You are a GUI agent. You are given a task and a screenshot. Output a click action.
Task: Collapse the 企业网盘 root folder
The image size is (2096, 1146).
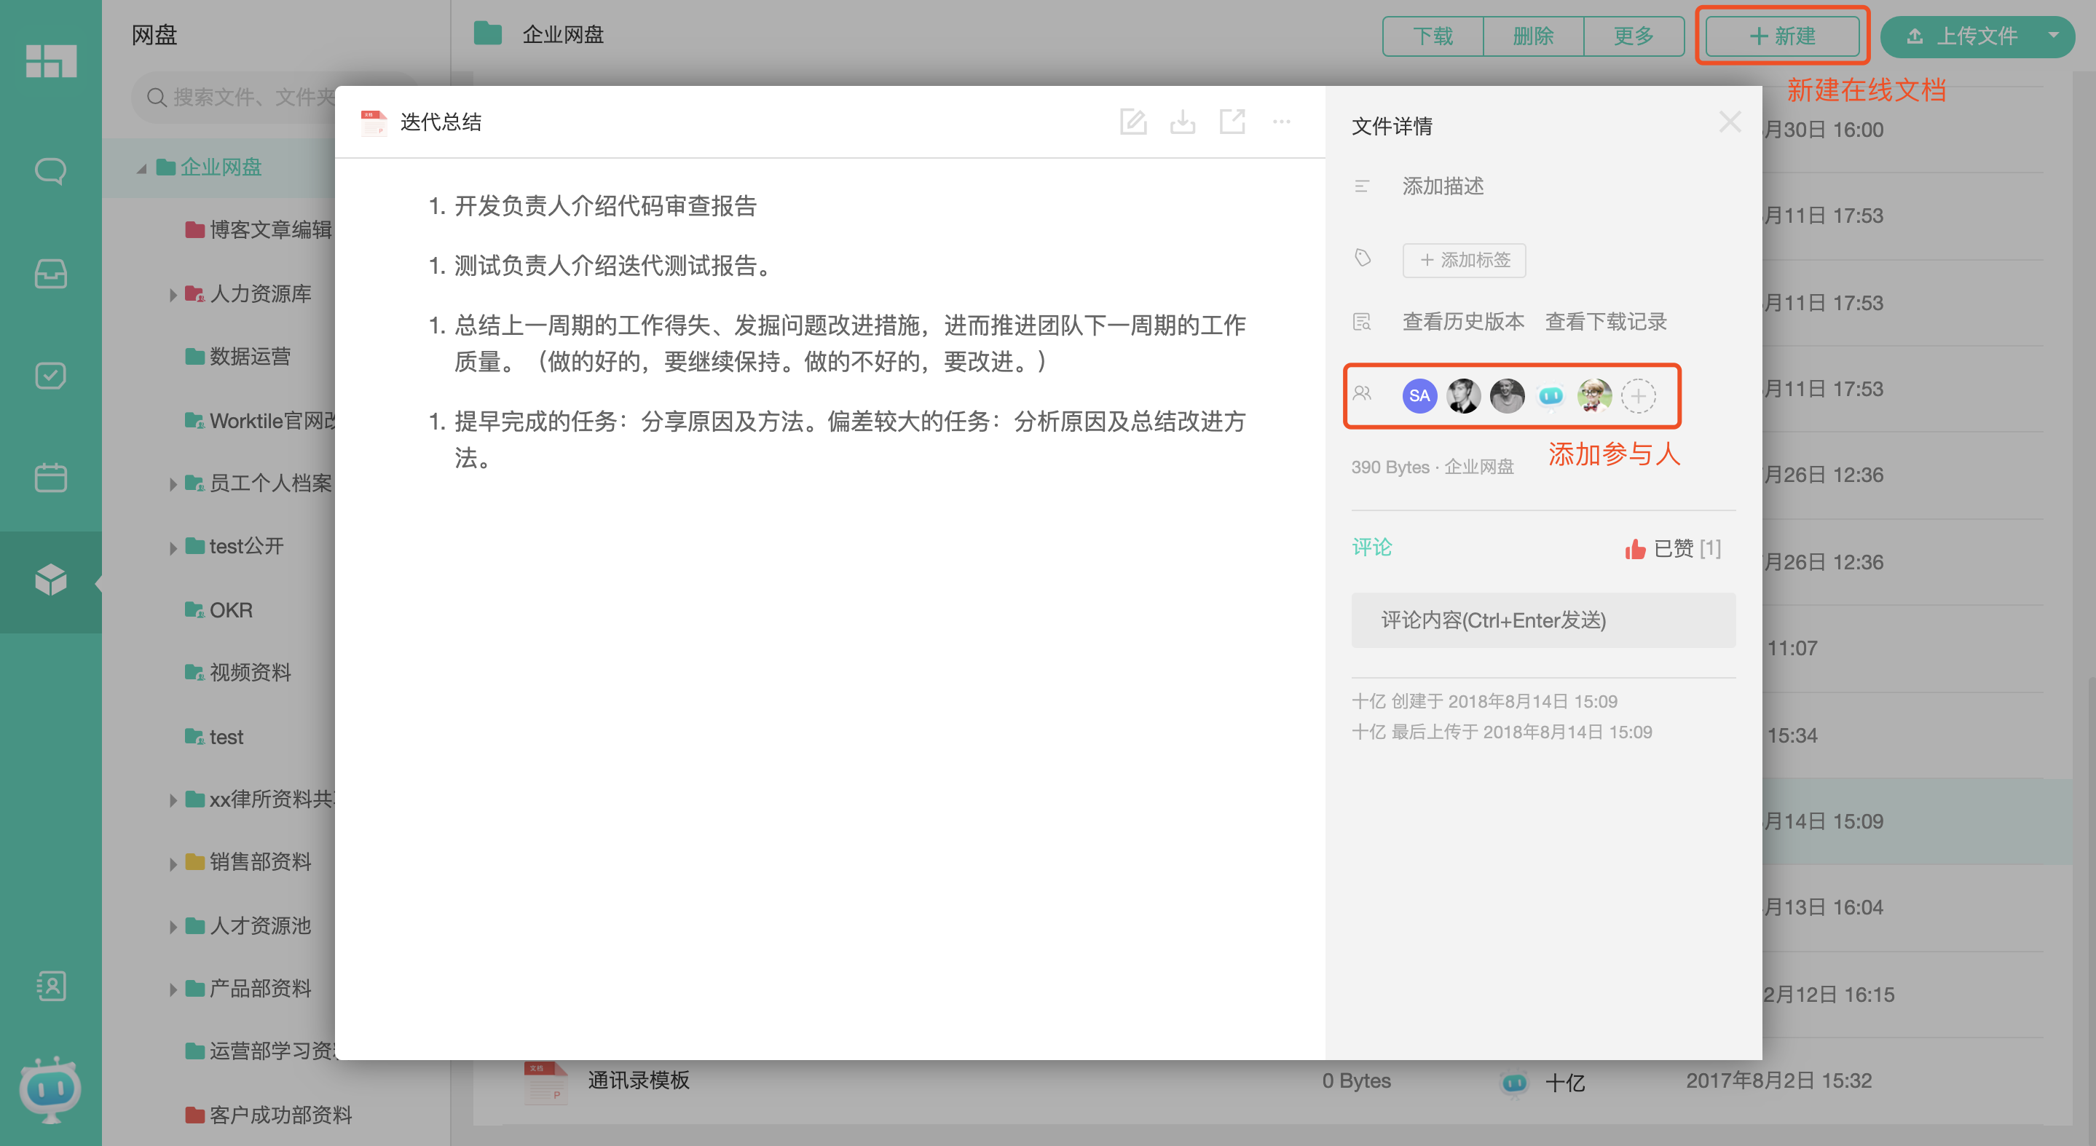tap(141, 168)
